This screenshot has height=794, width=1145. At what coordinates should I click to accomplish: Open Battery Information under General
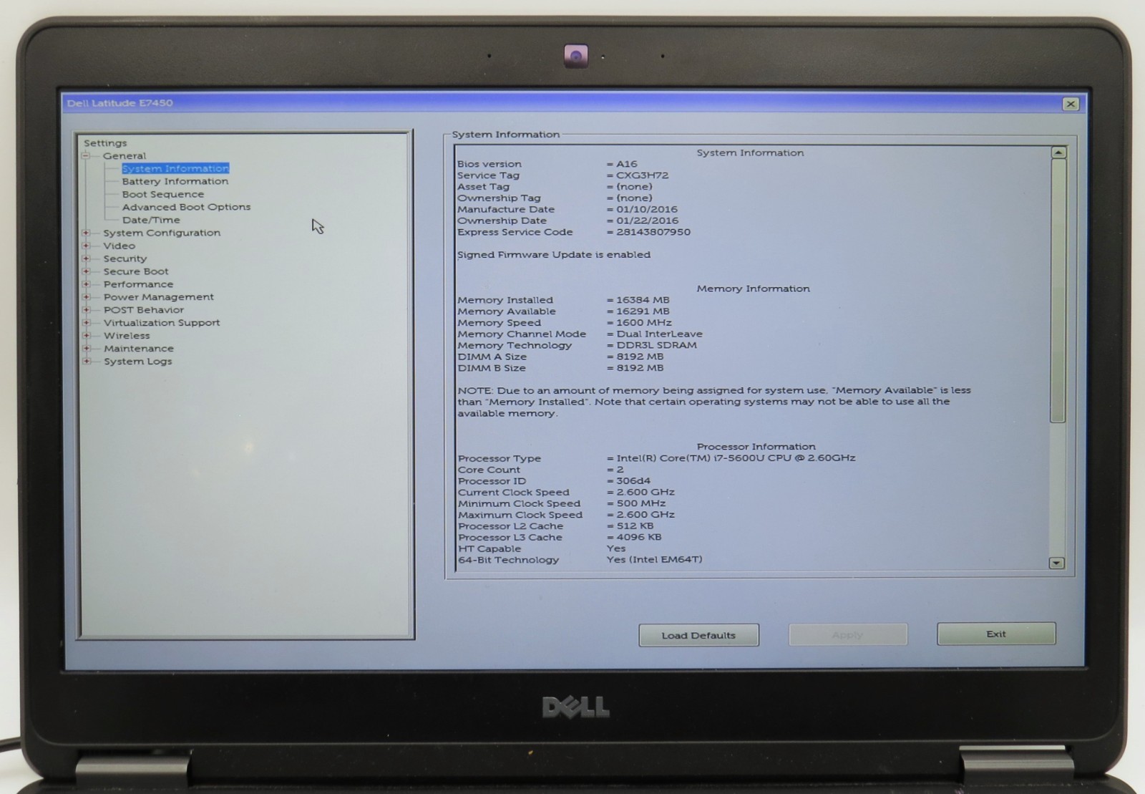[x=175, y=181]
